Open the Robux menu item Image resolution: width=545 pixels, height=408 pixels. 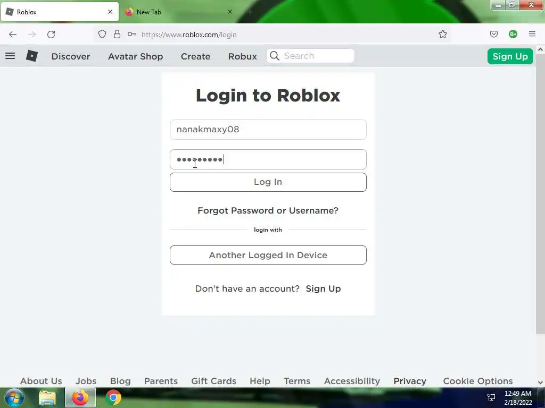pyautogui.click(x=243, y=56)
